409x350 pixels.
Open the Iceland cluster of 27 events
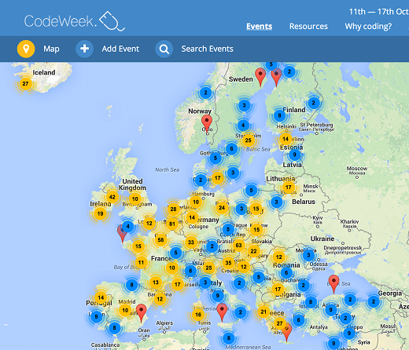coord(25,84)
